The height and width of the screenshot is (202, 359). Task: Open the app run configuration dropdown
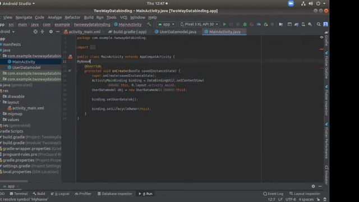pyautogui.click(x=166, y=24)
